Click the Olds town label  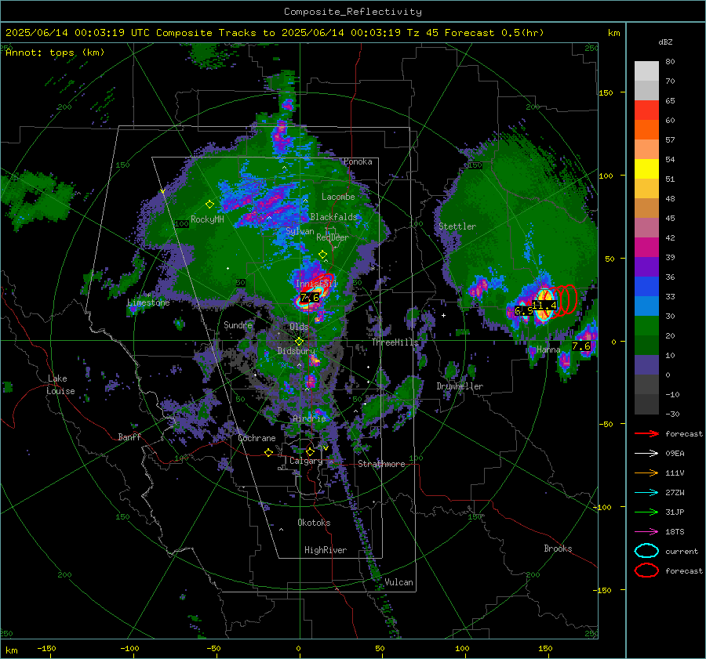tap(299, 327)
